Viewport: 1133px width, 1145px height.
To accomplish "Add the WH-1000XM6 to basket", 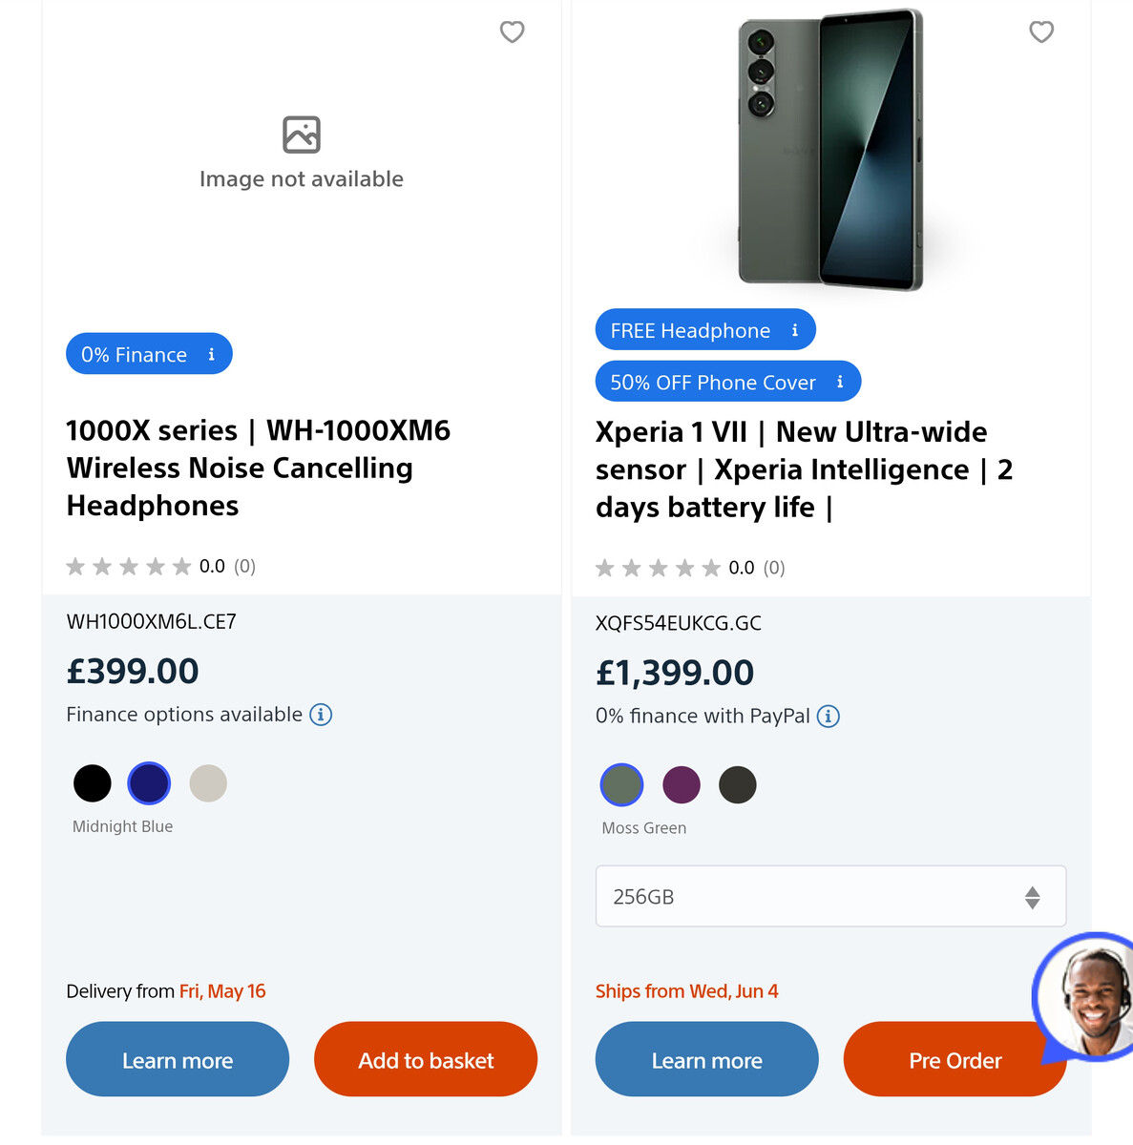I will [x=426, y=1060].
